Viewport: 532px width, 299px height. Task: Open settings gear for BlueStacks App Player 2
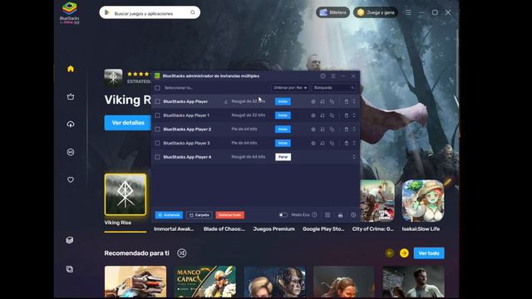pos(313,130)
